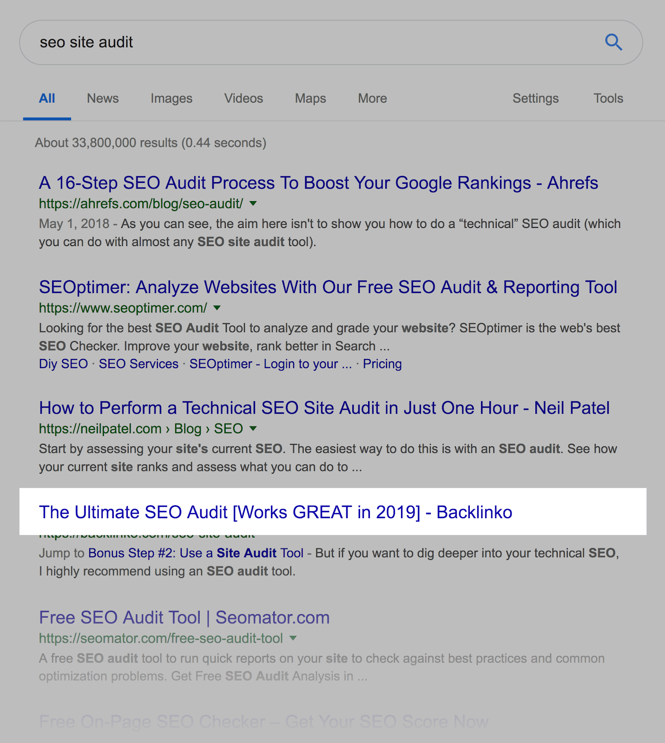The height and width of the screenshot is (743, 665).
Task: Open search Settings
Action: click(x=535, y=98)
